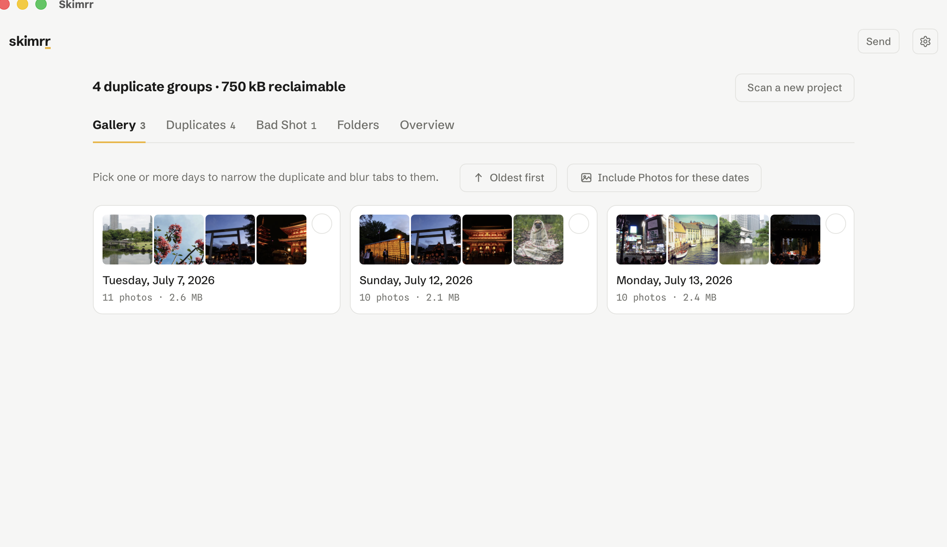Viewport: 947px width, 547px height.
Task: Click the Tuesday, July 7, 2026 title
Action: click(158, 280)
